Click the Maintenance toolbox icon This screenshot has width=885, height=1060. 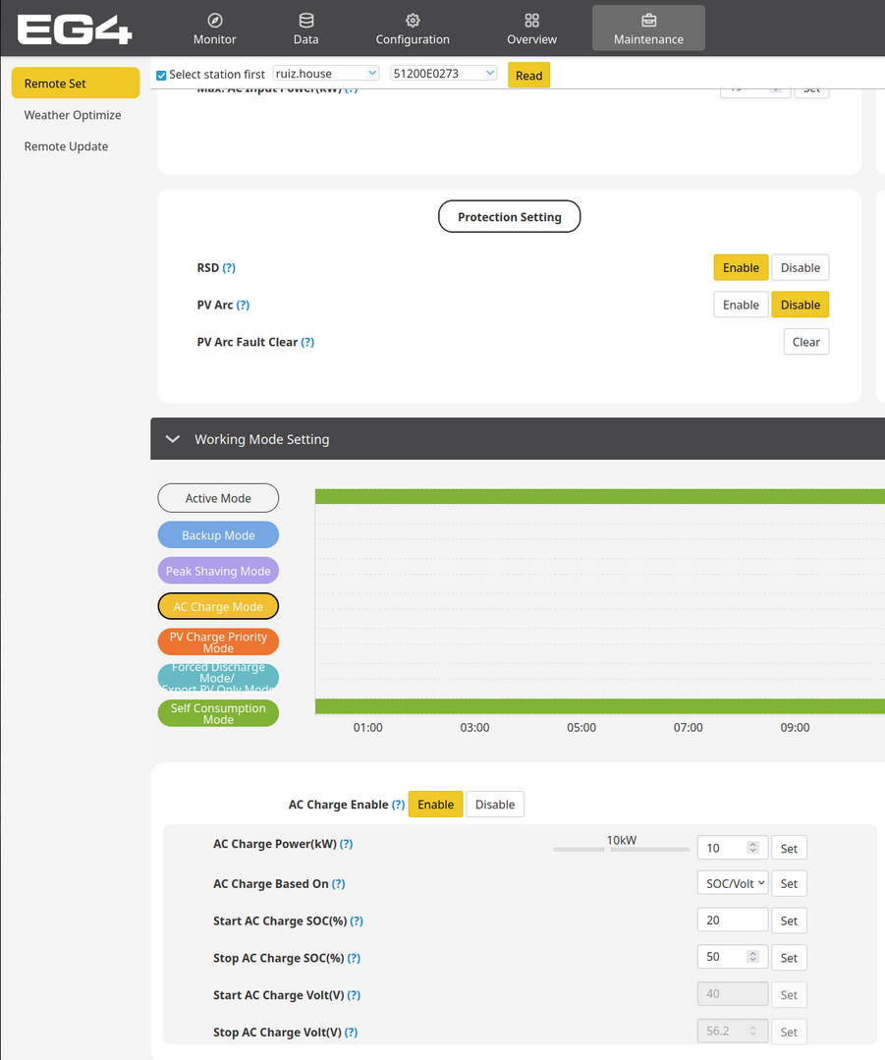coord(648,21)
